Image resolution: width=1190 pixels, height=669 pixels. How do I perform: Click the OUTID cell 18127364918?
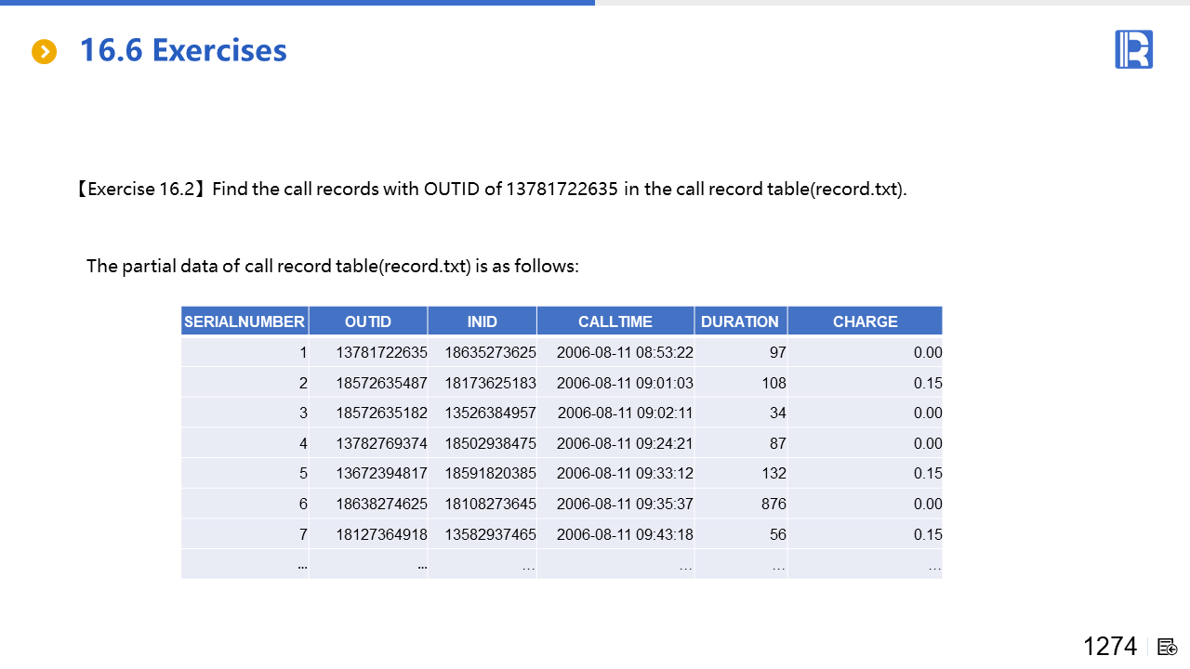(x=381, y=534)
